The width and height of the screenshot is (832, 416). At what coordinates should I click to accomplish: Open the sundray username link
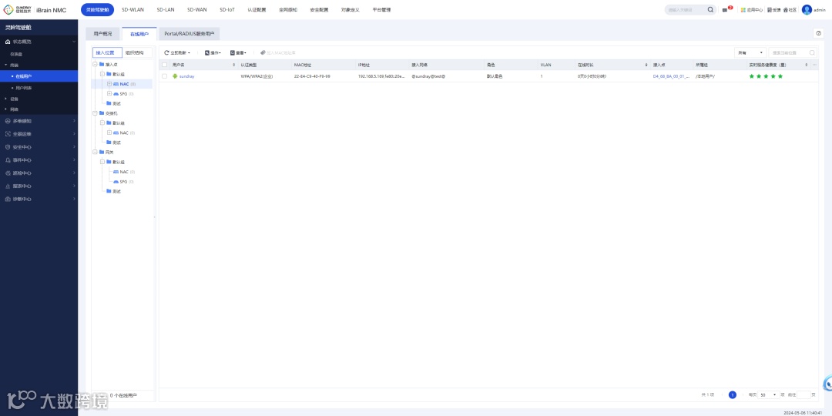(x=186, y=76)
